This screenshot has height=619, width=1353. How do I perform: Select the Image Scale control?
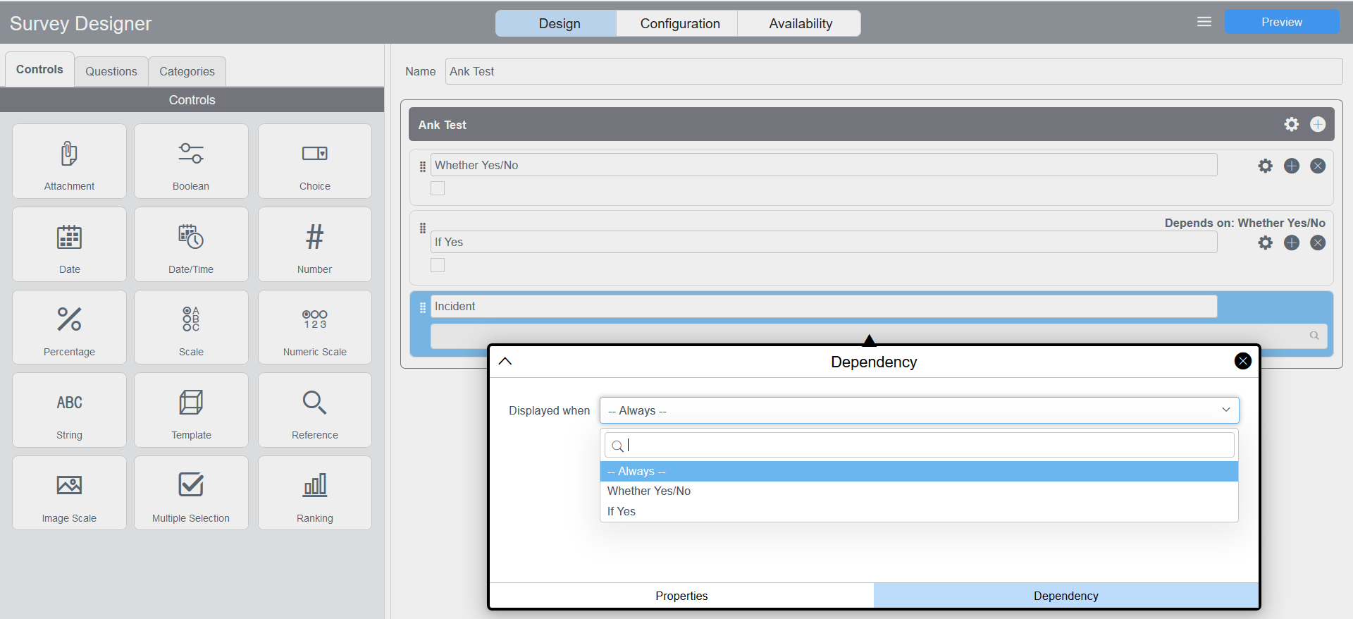click(x=69, y=493)
